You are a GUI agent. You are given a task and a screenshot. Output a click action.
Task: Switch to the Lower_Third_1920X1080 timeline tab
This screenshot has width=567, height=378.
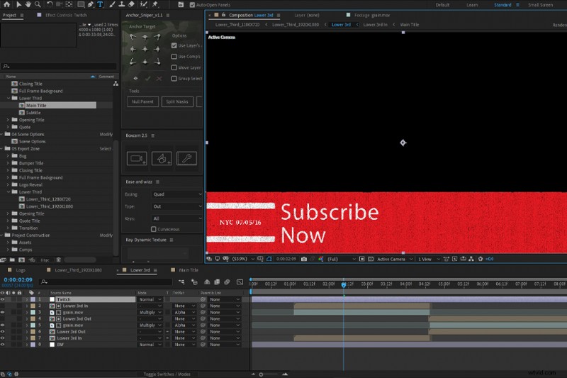pos(78,270)
